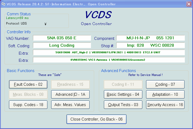Open Supp. Codes - 18

click(28, 105)
